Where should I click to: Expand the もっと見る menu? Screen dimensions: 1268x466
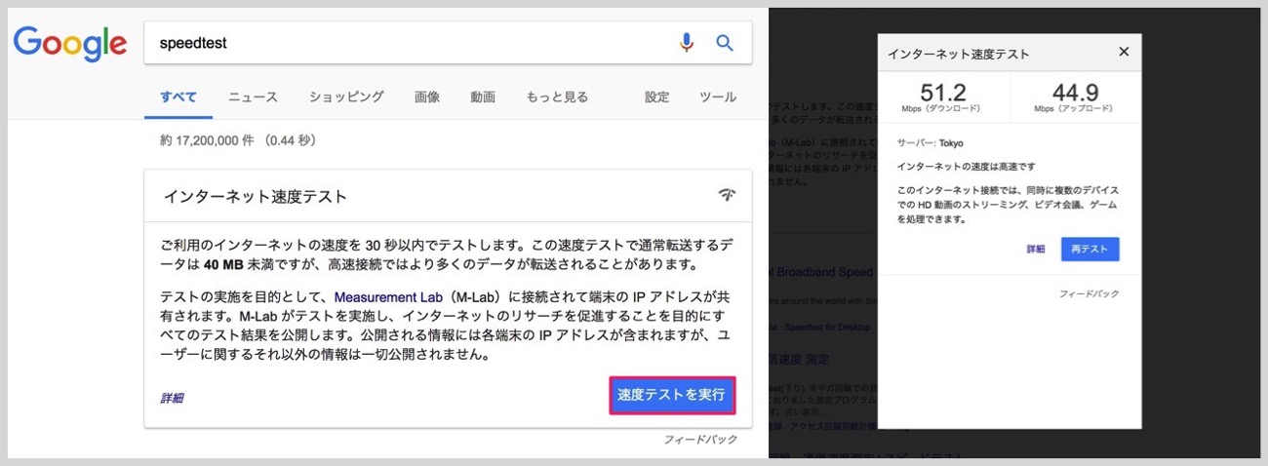click(557, 97)
